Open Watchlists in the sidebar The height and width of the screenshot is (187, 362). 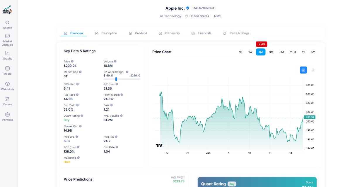click(8, 86)
